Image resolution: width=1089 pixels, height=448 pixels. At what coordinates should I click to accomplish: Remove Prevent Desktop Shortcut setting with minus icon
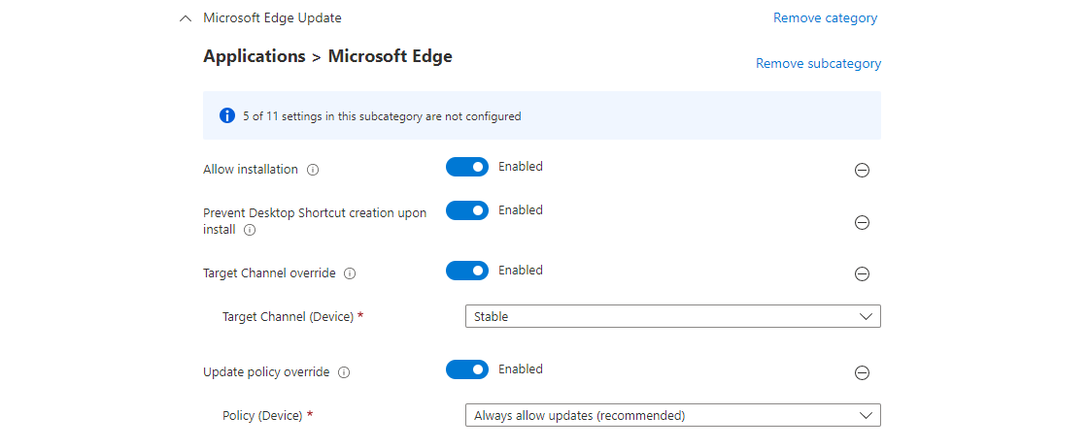pos(862,222)
